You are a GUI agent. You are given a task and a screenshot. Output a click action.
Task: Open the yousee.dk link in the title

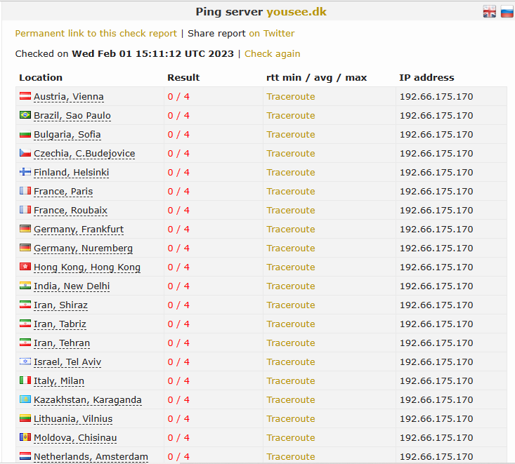pos(296,12)
